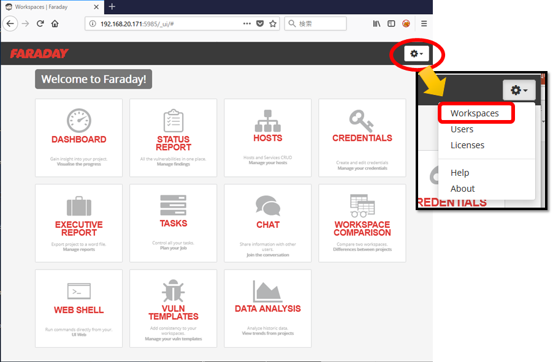Open the Firefox hamburger menu

coord(424,24)
